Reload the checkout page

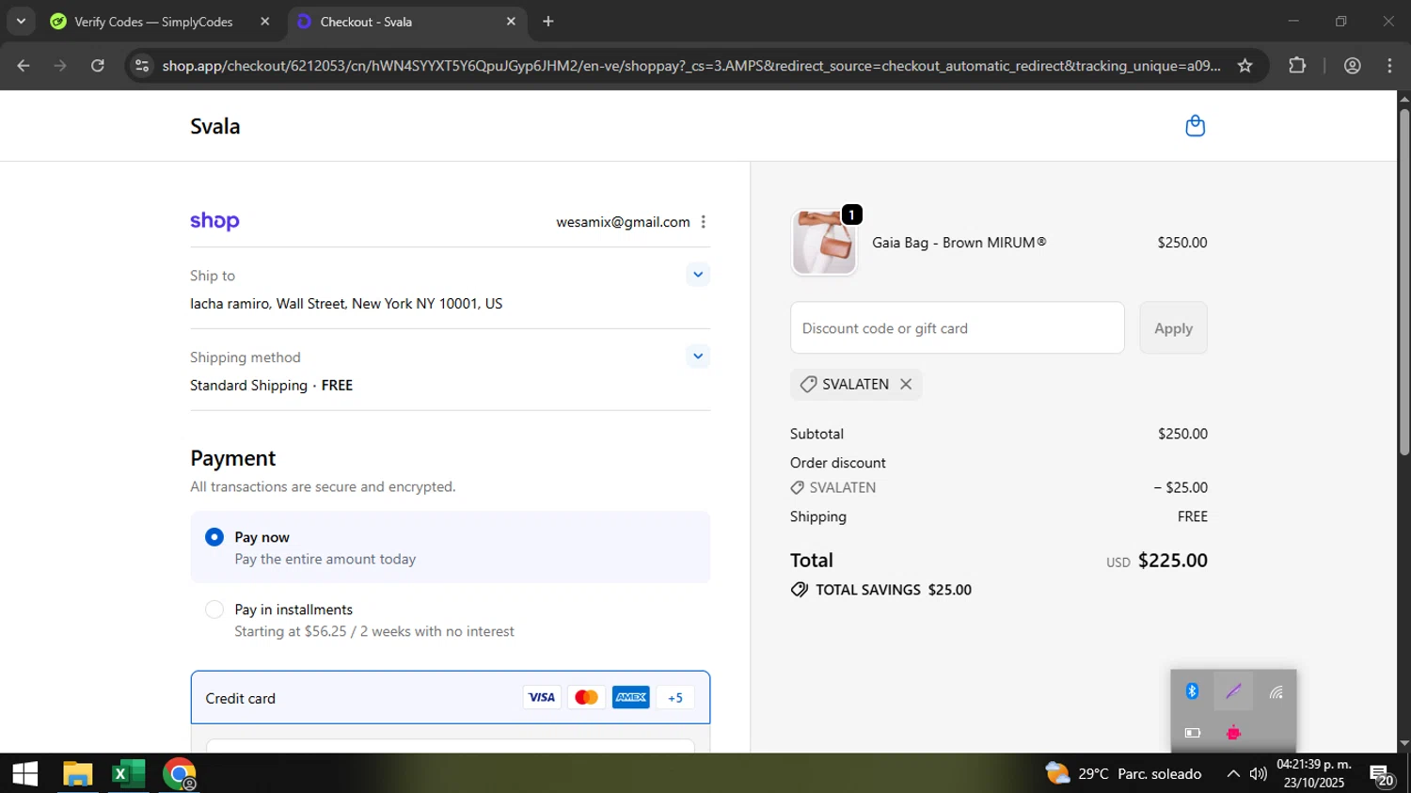(x=98, y=66)
